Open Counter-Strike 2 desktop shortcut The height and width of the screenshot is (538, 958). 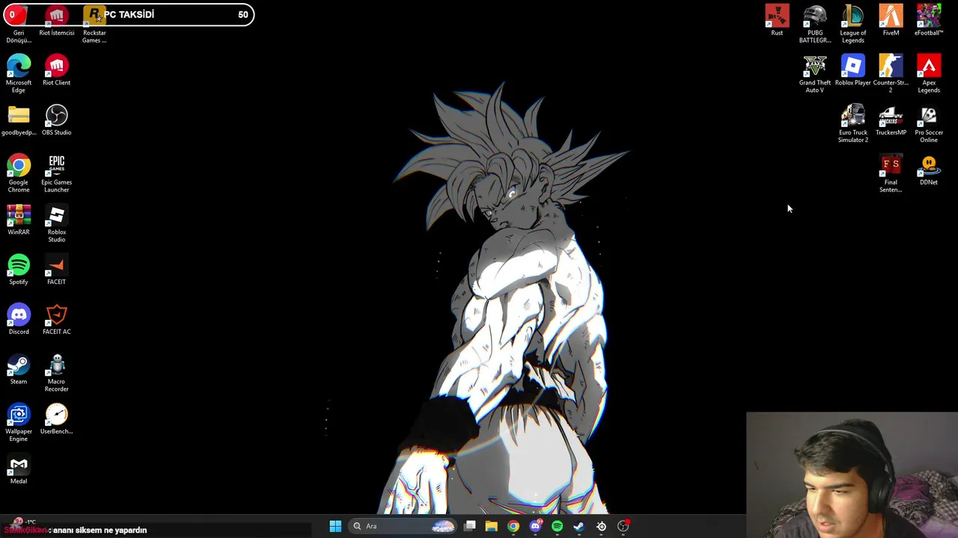(x=891, y=73)
